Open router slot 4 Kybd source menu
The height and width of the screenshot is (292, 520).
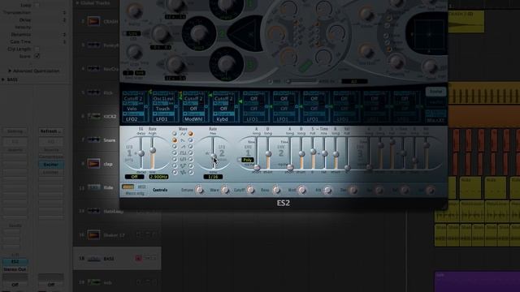point(223,119)
